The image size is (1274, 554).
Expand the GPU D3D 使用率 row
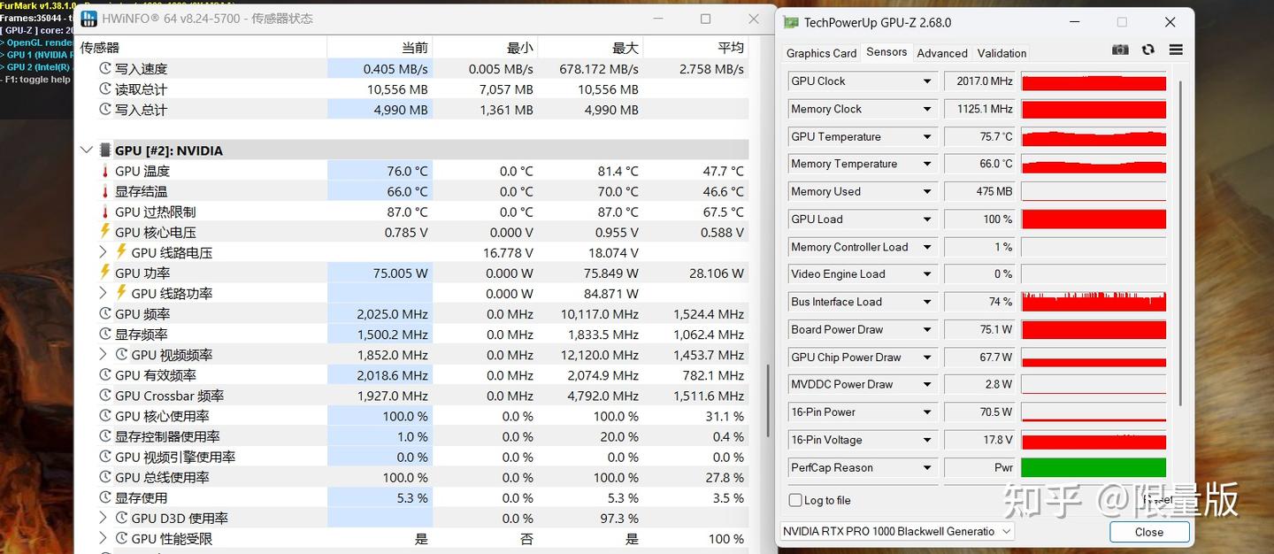pos(104,518)
